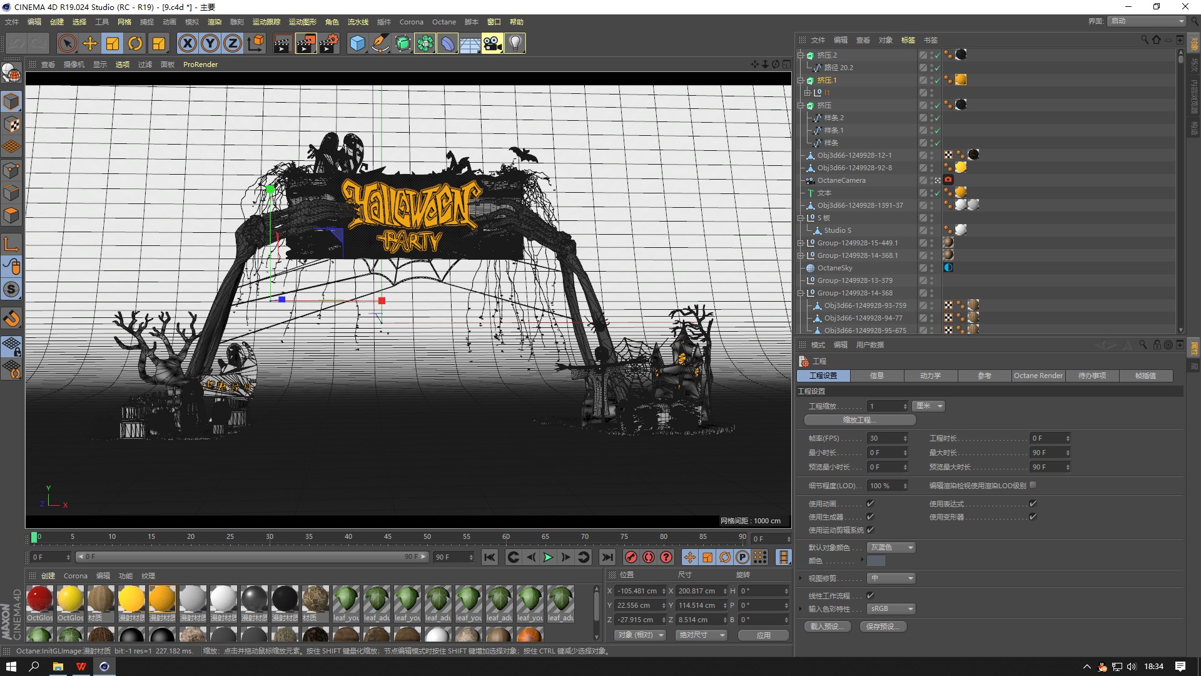Activate the Scale tool in top toolbar
Screen dimensions: 1201x676
tap(113, 44)
